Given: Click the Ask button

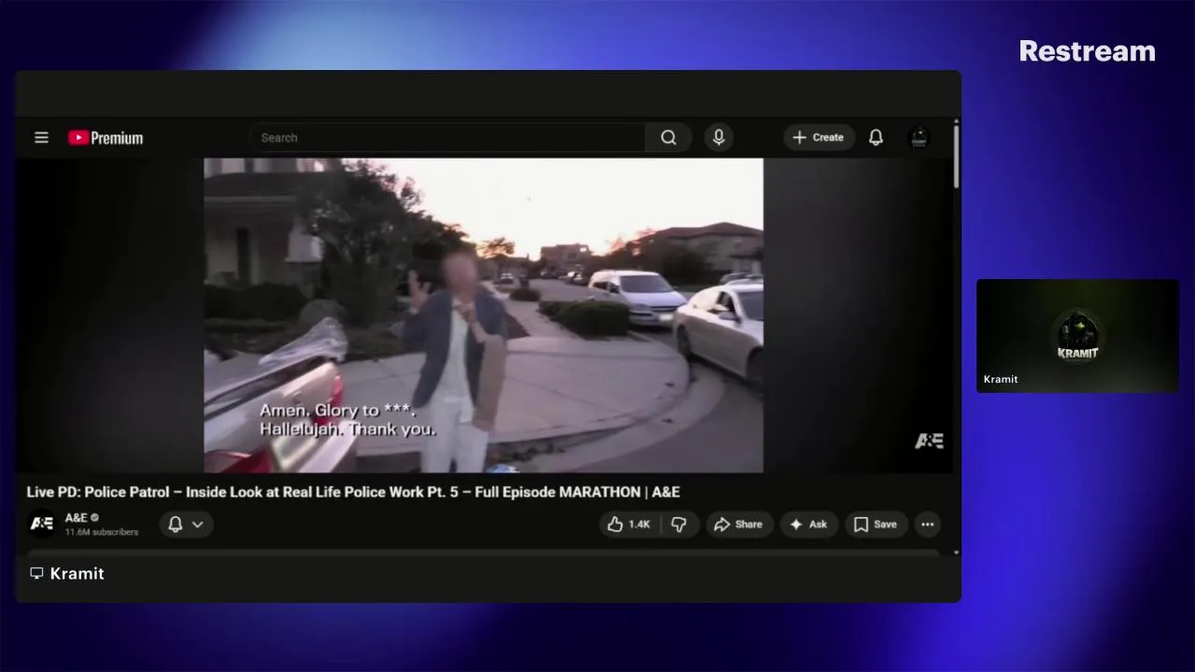Looking at the screenshot, I should 808,524.
